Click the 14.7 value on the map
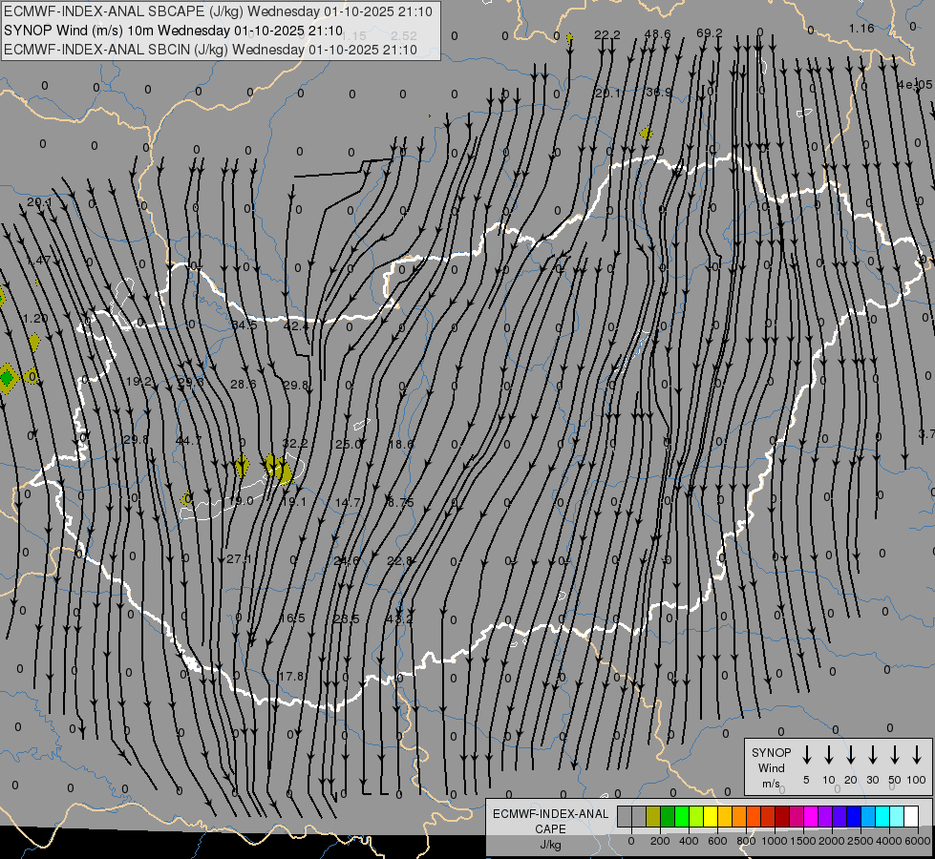The height and width of the screenshot is (859, 935). [348, 503]
